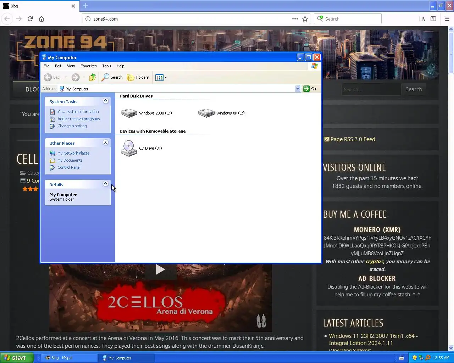Open the Forward history dropdown arrow

(x=84, y=77)
